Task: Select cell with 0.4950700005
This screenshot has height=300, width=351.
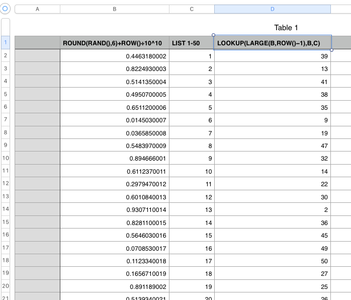Action: point(115,94)
